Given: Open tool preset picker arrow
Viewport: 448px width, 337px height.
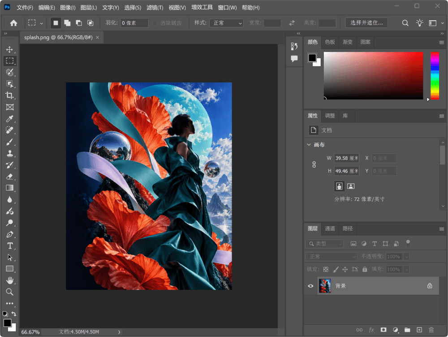Looking at the screenshot, I should [41, 23].
